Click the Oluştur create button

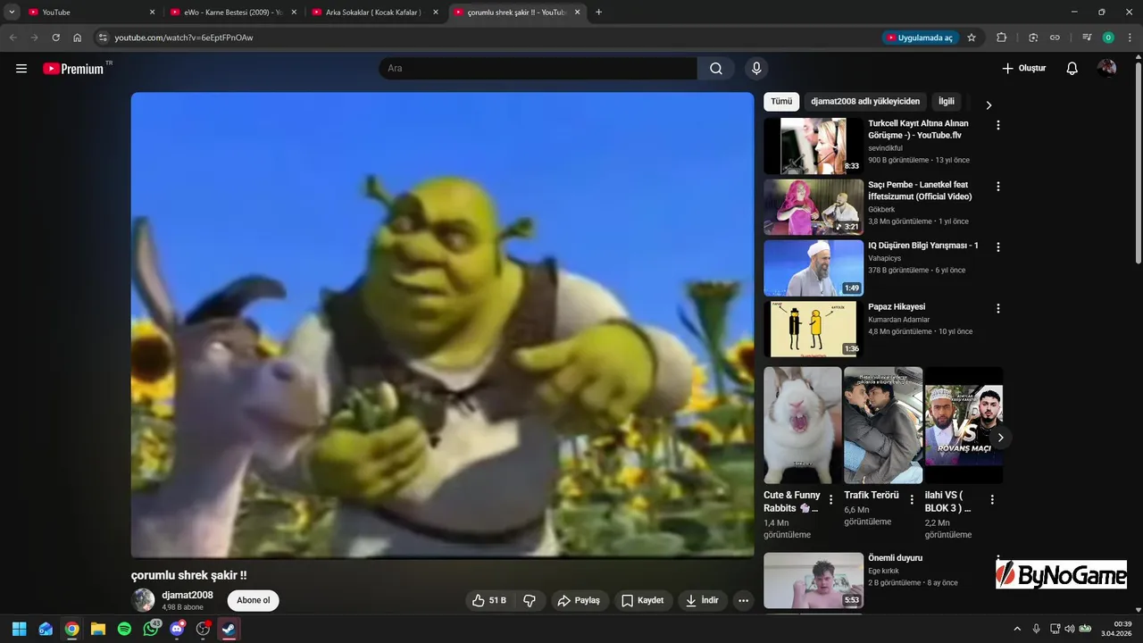(x=1023, y=69)
